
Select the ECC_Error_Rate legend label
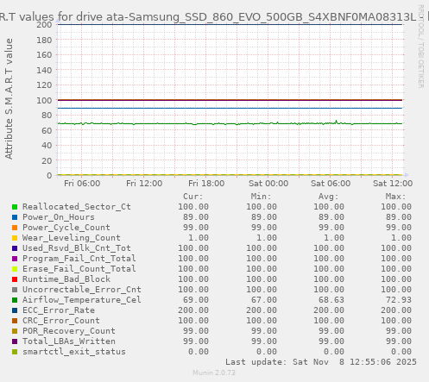pyautogui.click(x=59, y=310)
